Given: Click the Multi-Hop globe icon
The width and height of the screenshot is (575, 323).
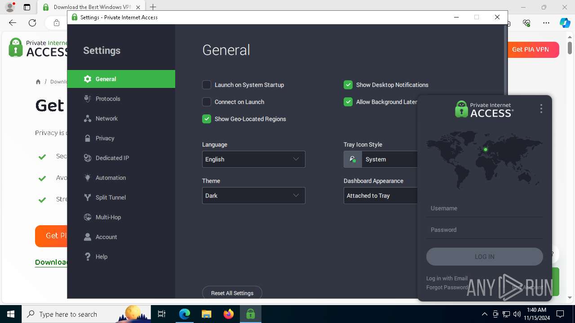Looking at the screenshot, I should coord(88,217).
